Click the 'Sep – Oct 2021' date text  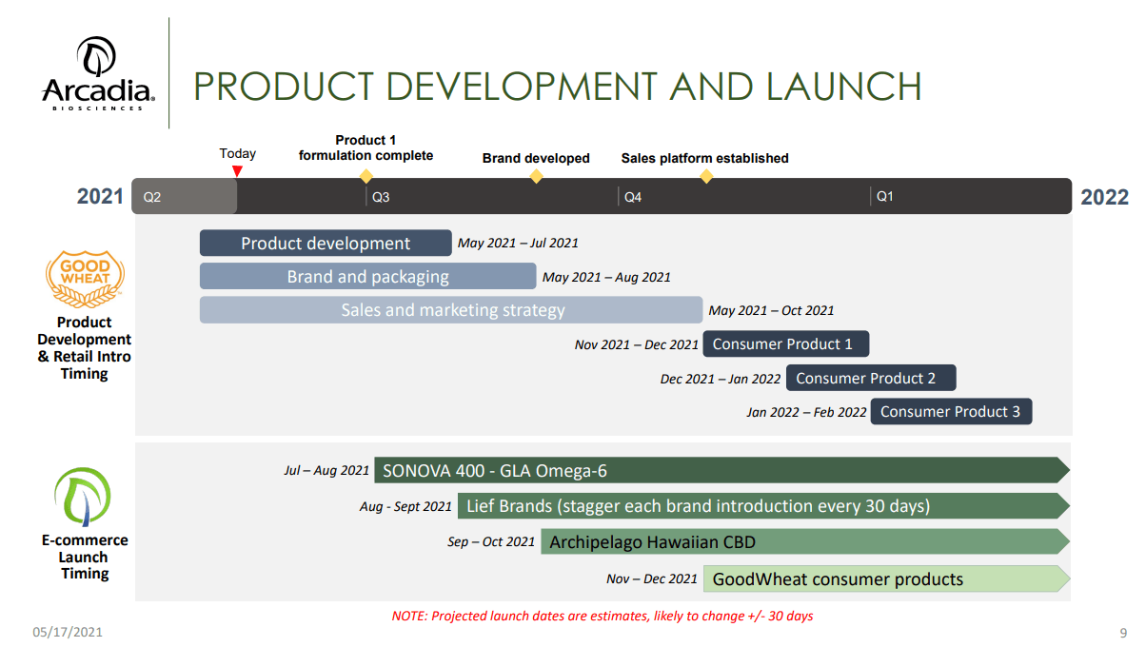[x=491, y=542]
